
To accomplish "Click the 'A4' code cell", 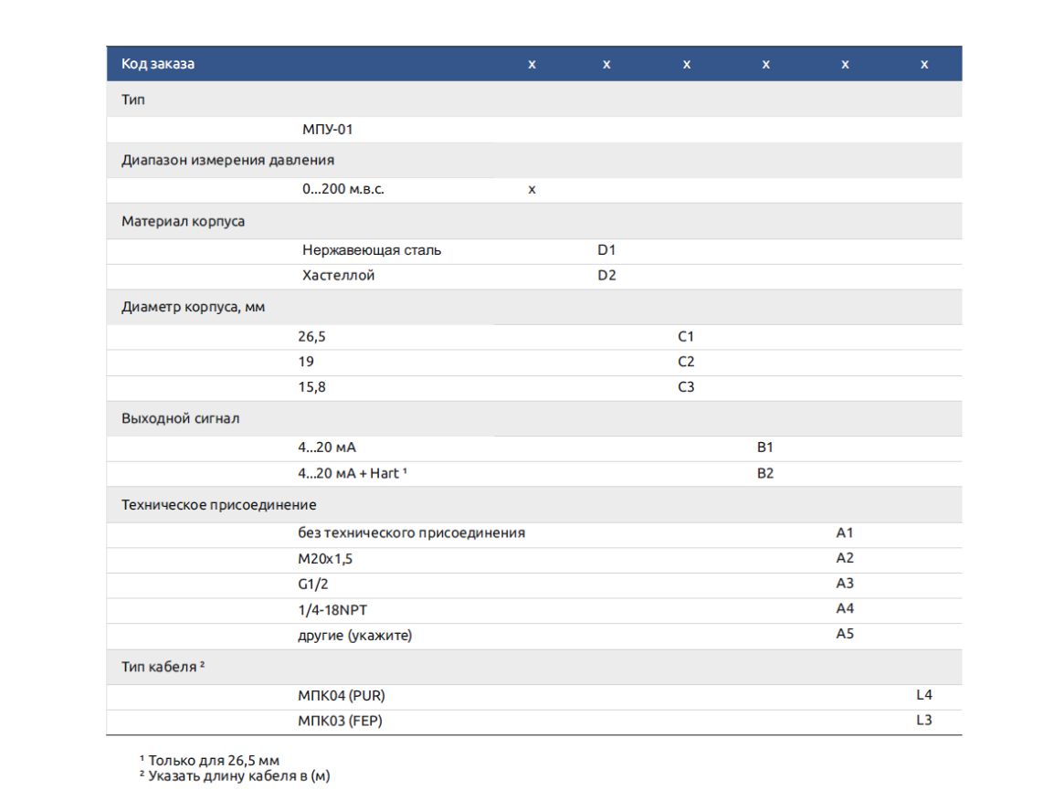I will (845, 609).
